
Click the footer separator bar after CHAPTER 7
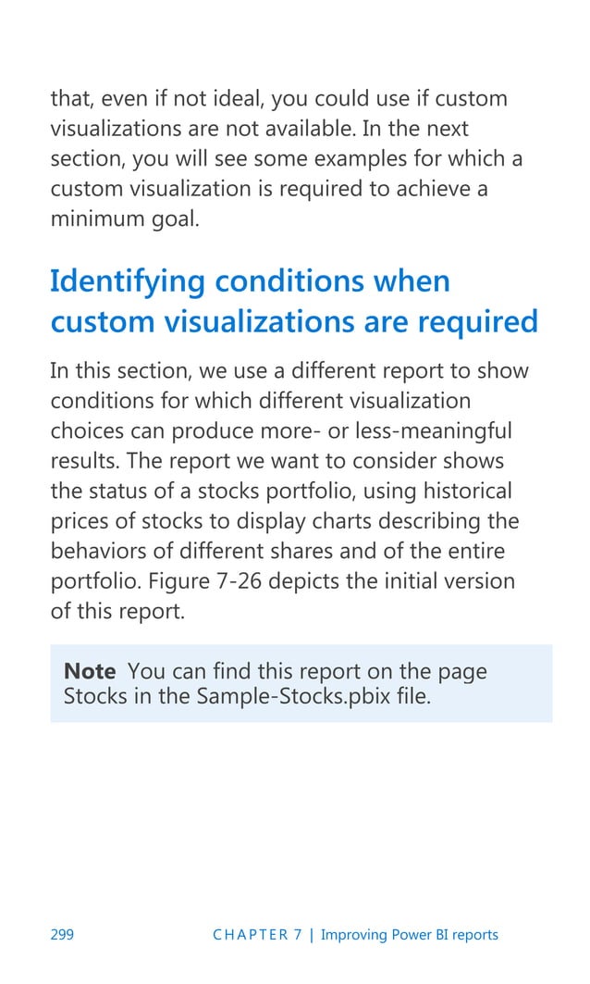(312, 934)
